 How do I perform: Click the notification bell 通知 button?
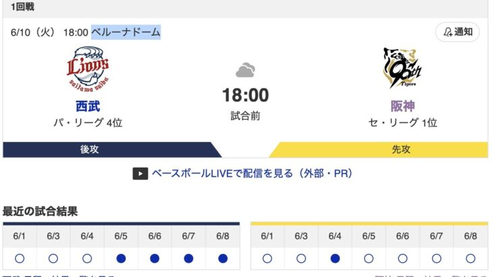(x=457, y=32)
